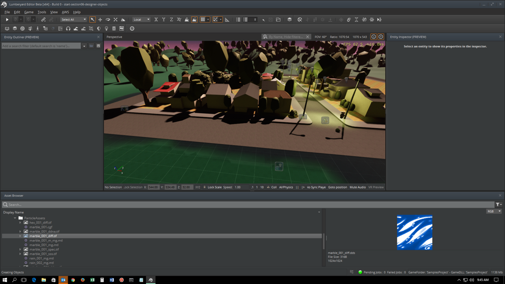Open Asset Browser filter funnel dropdown
The height and width of the screenshot is (284, 505).
tap(499, 205)
